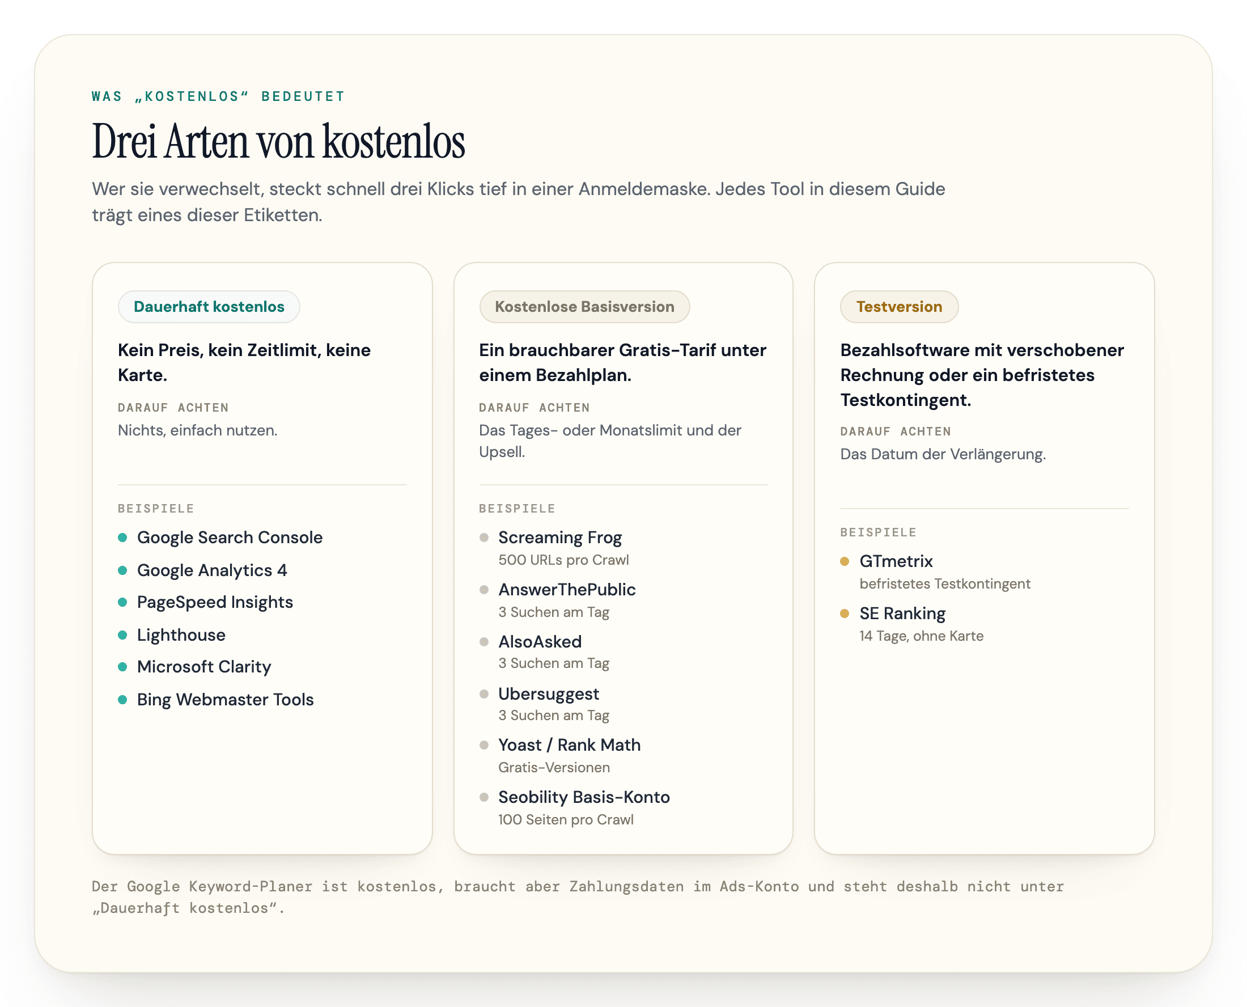
Task: Click "100 Seiten pro Crawl" note
Action: tap(565, 820)
